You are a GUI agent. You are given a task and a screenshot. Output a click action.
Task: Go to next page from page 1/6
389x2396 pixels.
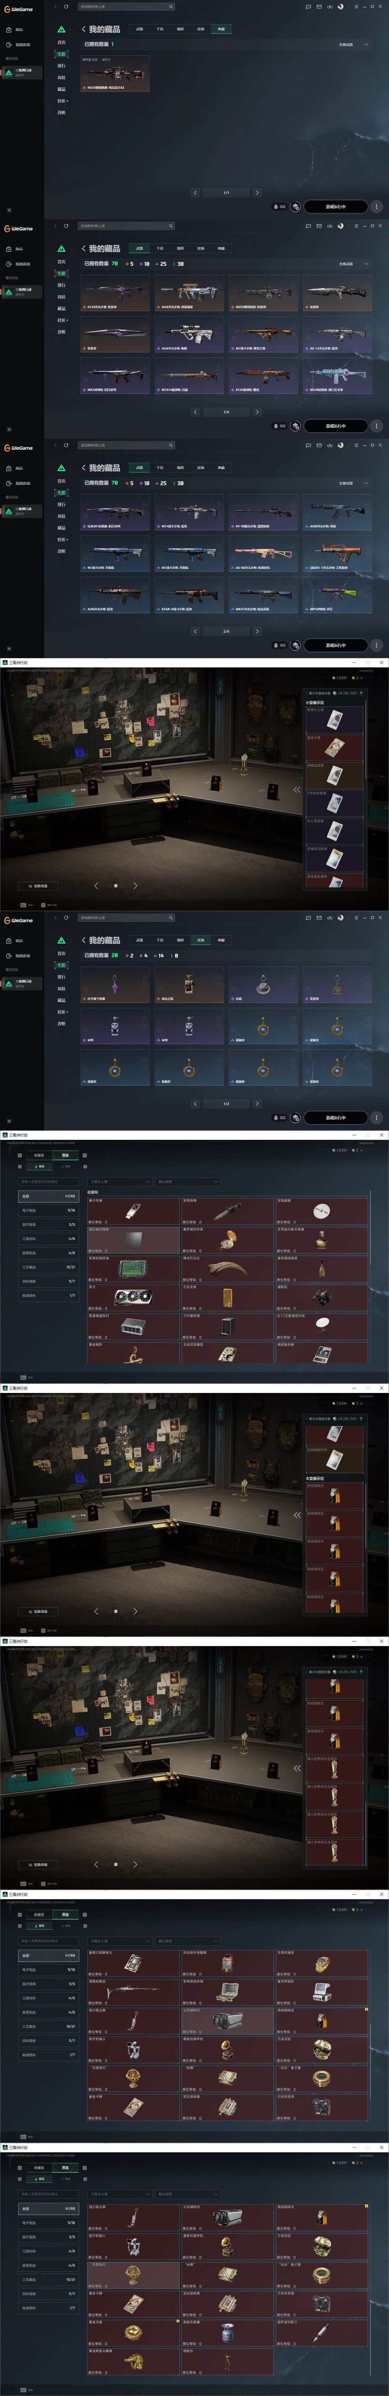point(257,412)
